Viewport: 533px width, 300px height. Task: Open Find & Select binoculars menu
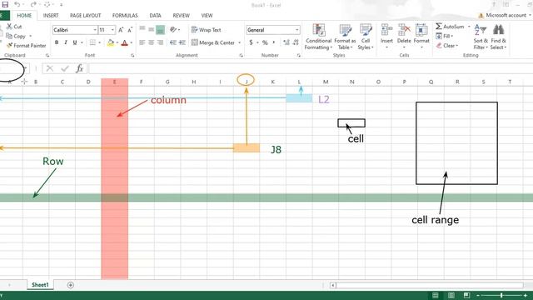point(498,37)
